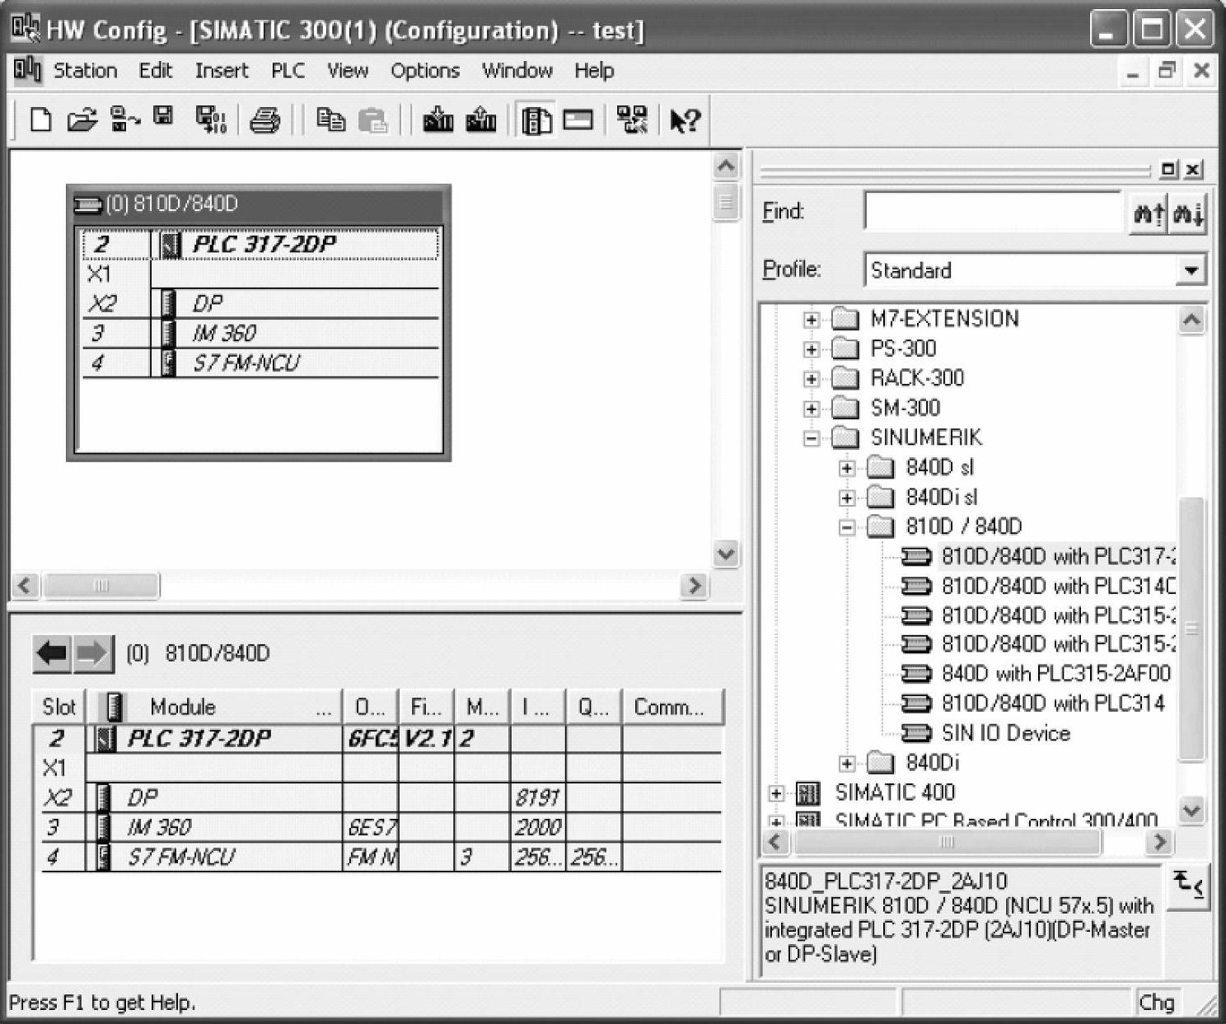Click the New station toolbar icon
Viewport: 1226px width, 1024px height.
pyautogui.click(x=40, y=120)
